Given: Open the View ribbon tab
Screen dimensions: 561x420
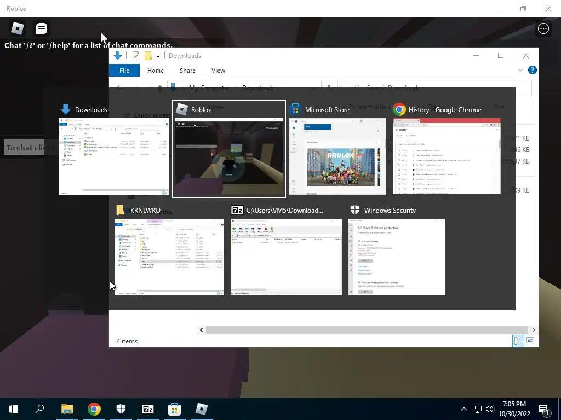Looking at the screenshot, I should pyautogui.click(x=218, y=71).
